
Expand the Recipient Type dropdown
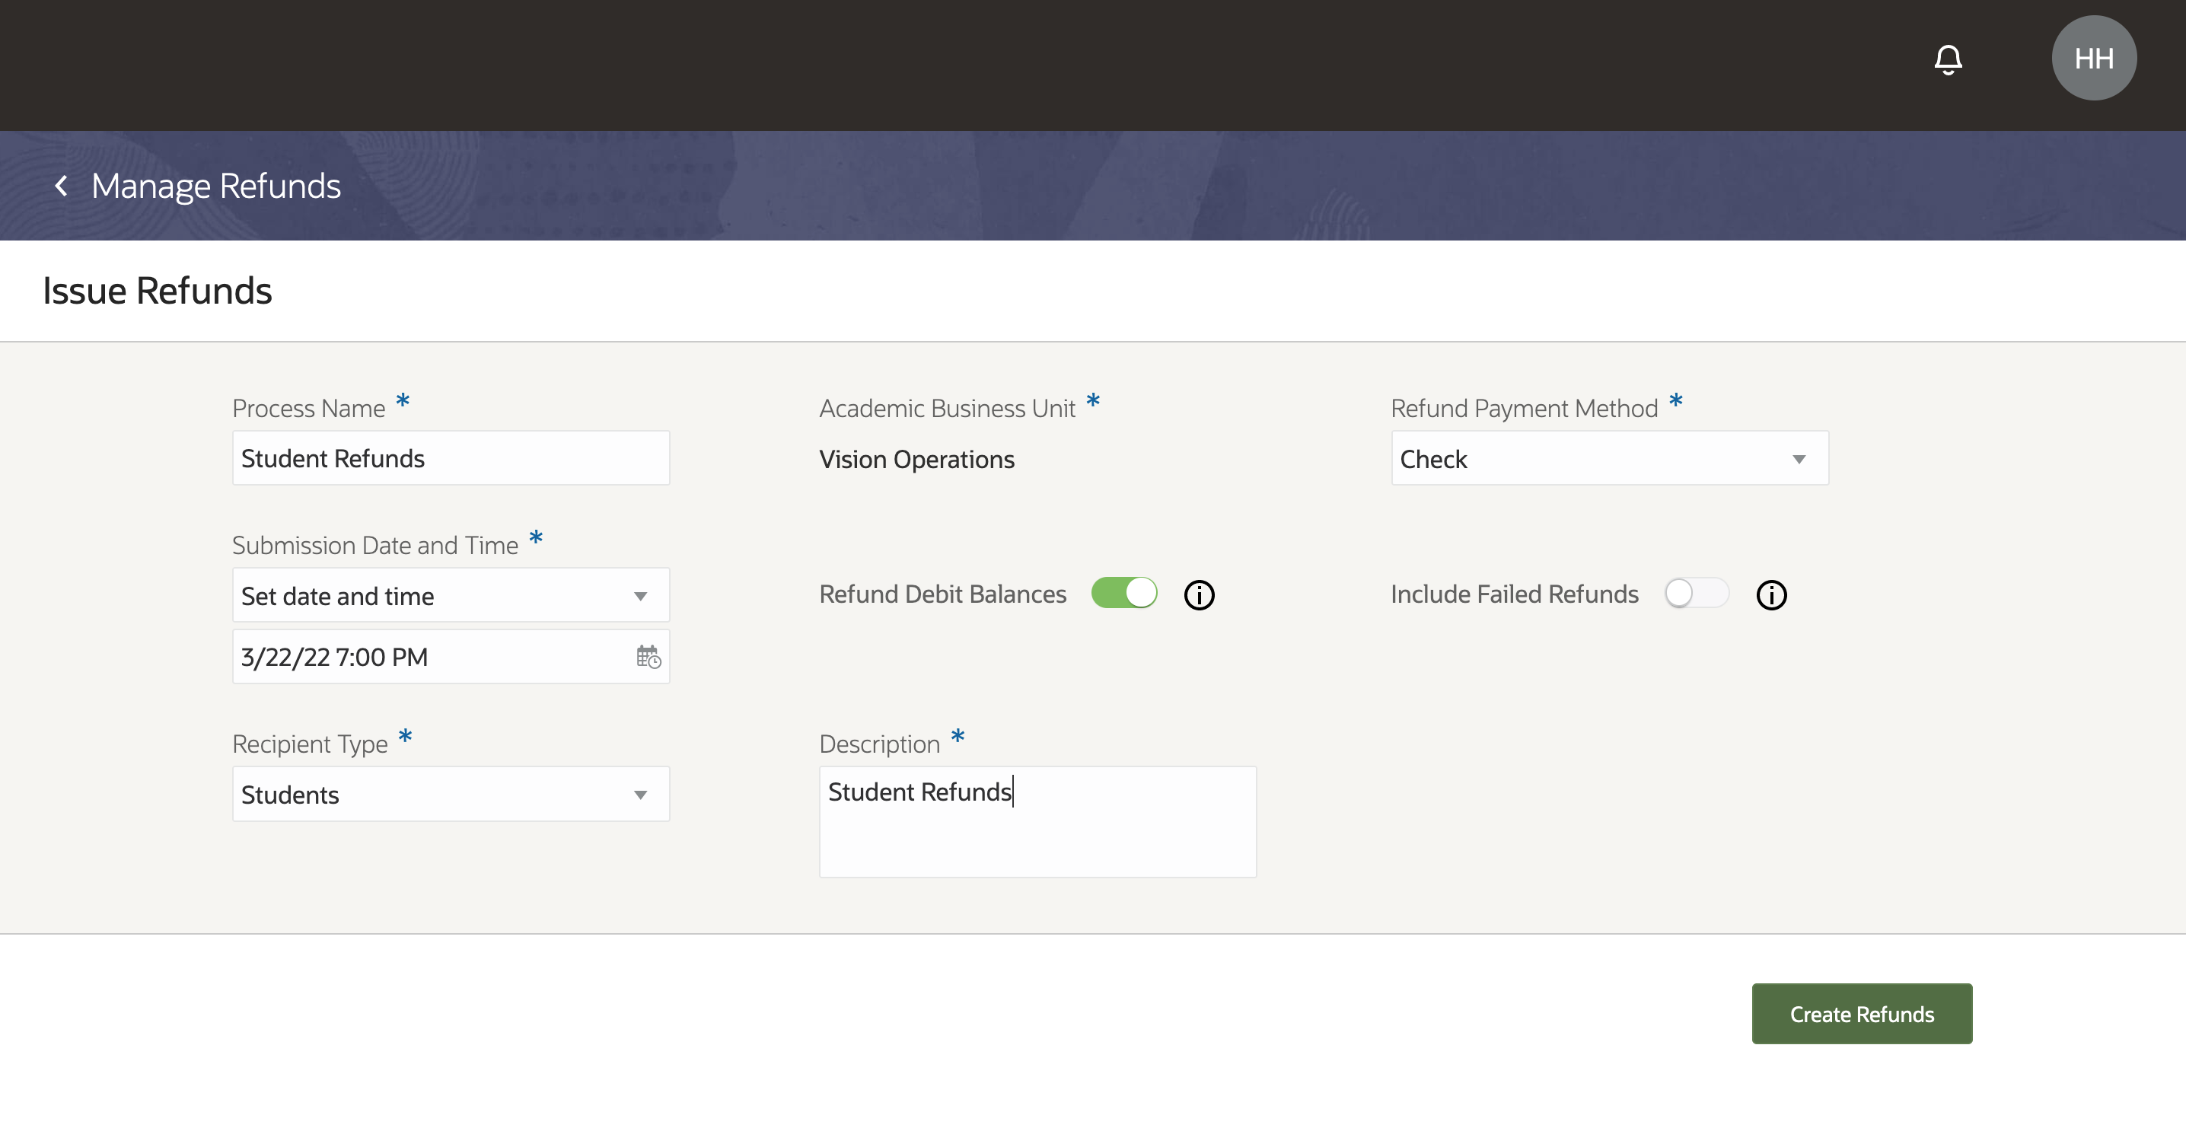[451, 795]
